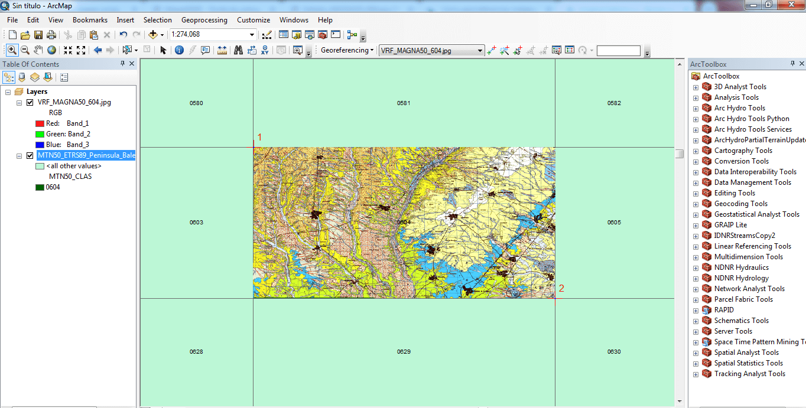Viewport: 806px width, 408px height.
Task: Click the rotation angle input field
Action: [618, 51]
